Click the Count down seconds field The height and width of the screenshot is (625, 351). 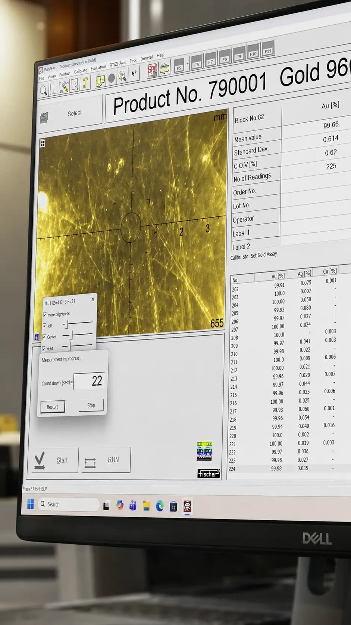click(89, 381)
